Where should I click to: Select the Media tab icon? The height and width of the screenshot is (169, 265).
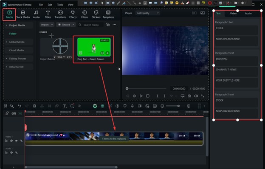tap(9, 13)
